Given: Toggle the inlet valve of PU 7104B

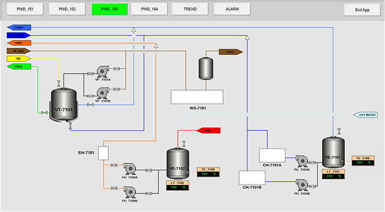Looking at the screenshot, I should point(114,188).
